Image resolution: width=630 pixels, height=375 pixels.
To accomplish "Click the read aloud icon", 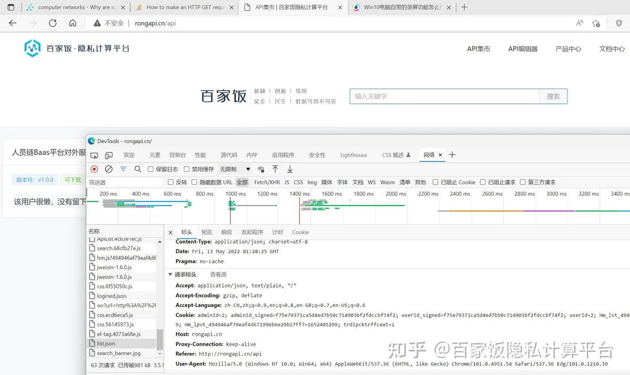I will click(580, 23).
